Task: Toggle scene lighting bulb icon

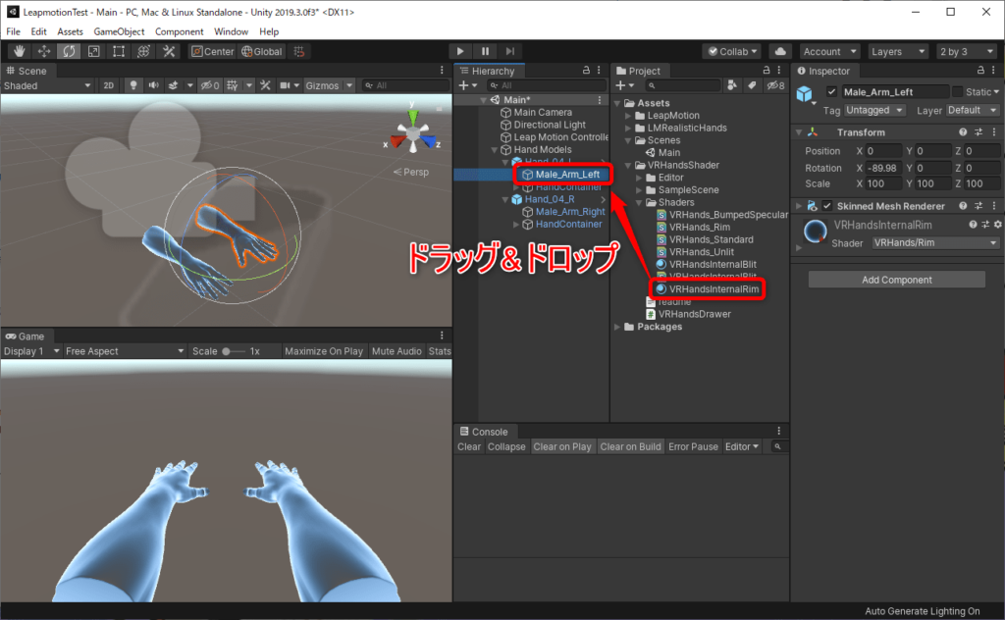Action: pos(133,85)
